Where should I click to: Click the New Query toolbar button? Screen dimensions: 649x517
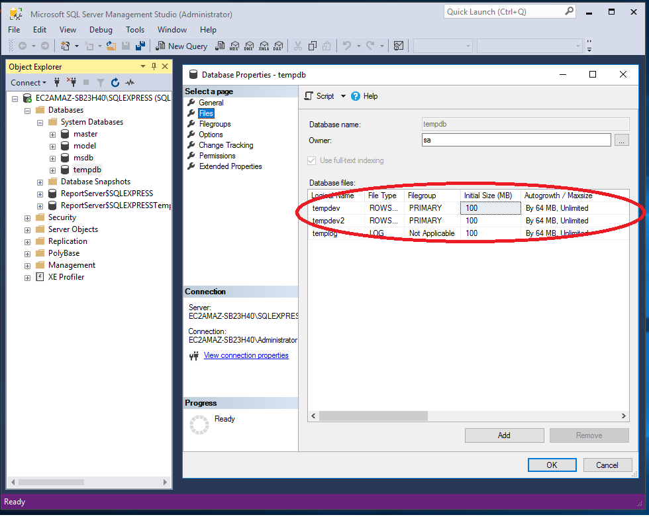pos(181,46)
